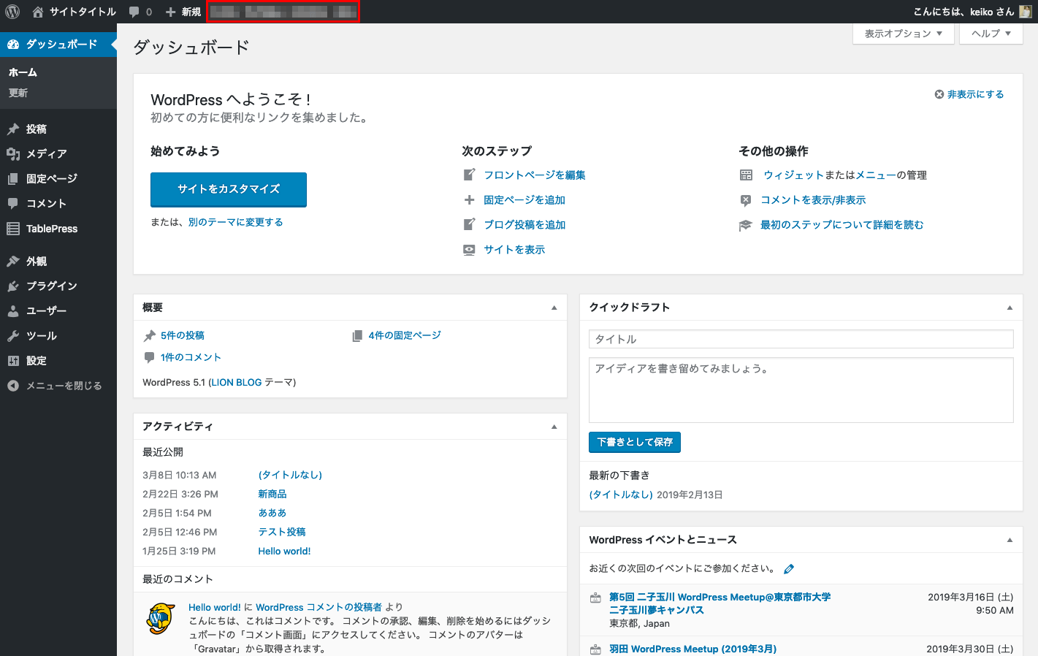The image size is (1038, 656).
Task: Open the 新商品 post link
Action: coord(272,494)
